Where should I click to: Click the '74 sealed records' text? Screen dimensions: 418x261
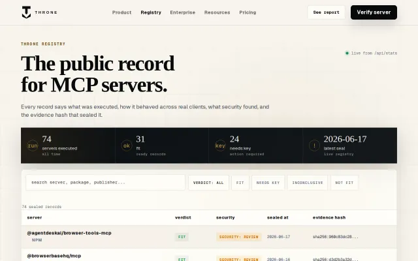[42, 207]
